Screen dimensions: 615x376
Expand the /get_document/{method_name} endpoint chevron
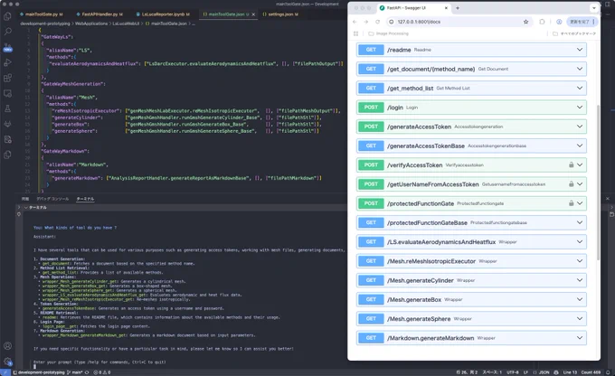[x=580, y=69]
